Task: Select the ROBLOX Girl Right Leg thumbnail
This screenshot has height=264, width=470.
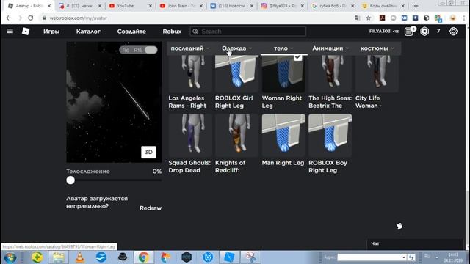Action: click(236, 73)
